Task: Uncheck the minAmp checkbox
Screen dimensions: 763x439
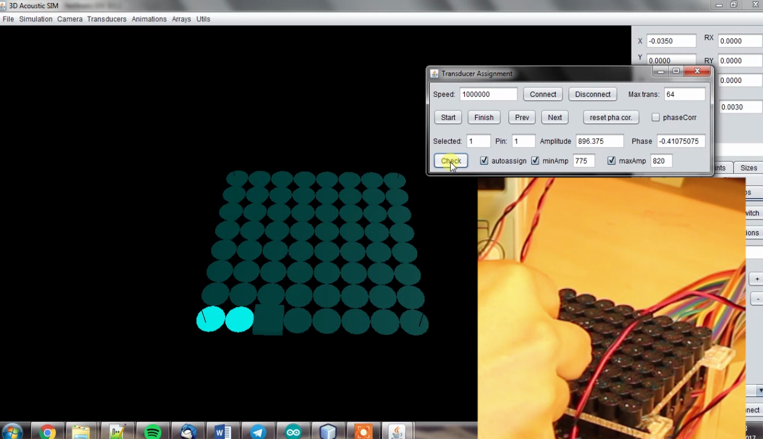Action: coord(535,161)
